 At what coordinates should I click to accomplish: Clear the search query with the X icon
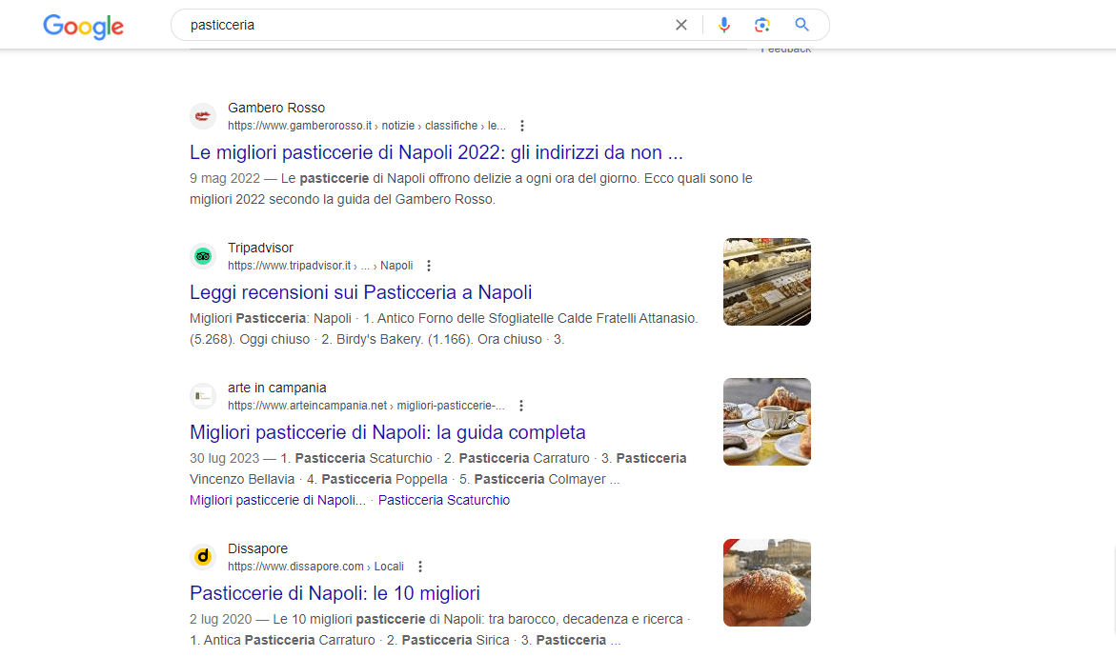tap(681, 25)
